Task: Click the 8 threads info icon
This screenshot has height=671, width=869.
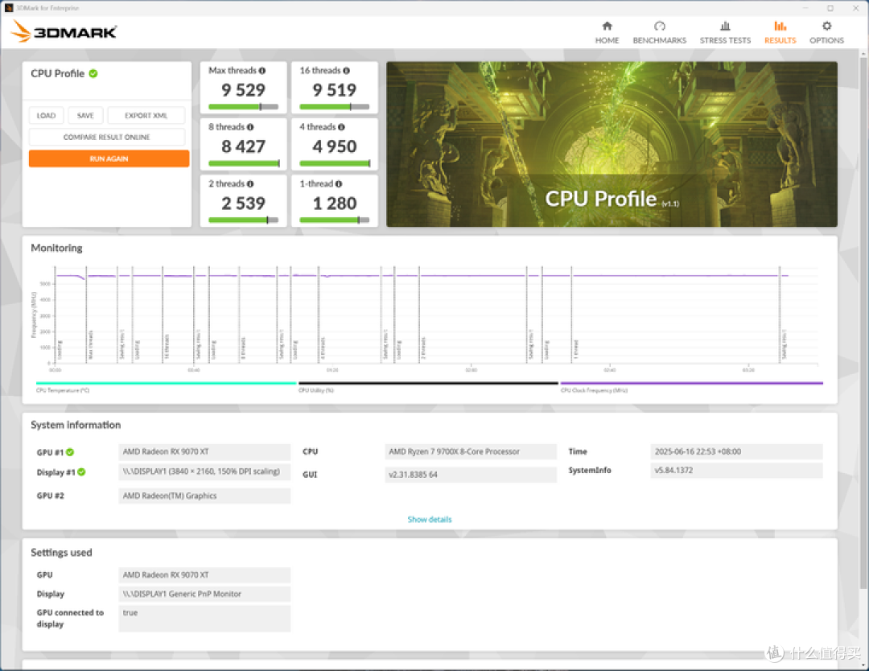Action: tap(250, 127)
